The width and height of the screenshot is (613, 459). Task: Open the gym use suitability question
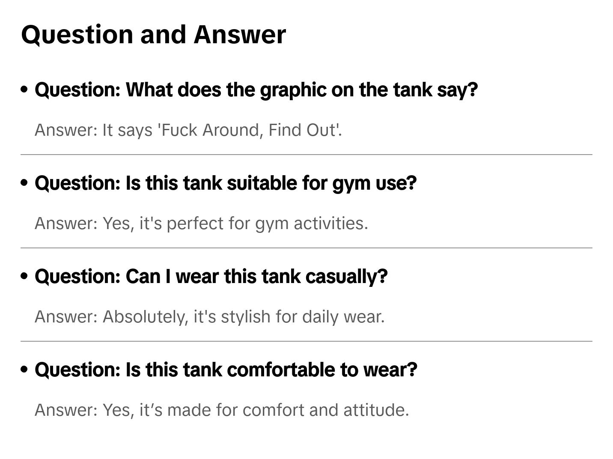[x=225, y=183]
